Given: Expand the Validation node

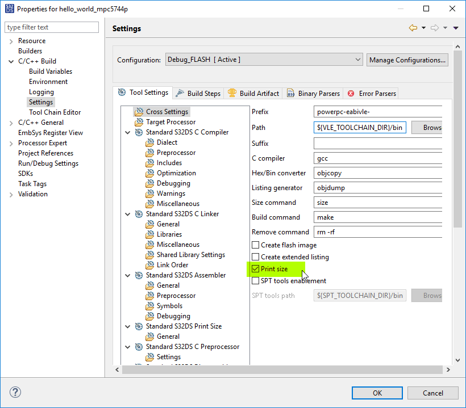Looking at the screenshot, I should pyautogui.click(x=11, y=195).
